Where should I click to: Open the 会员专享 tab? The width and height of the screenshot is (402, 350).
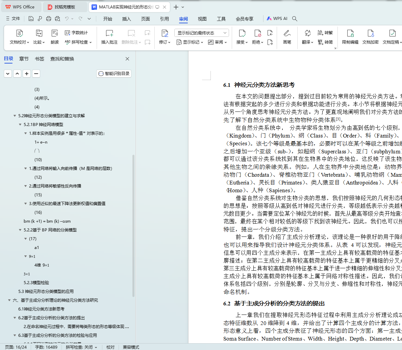(245, 19)
